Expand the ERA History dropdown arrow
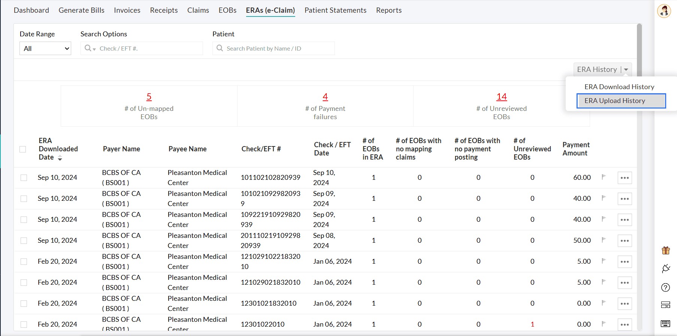Image resolution: width=677 pixels, height=336 pixels. point(626,70)
